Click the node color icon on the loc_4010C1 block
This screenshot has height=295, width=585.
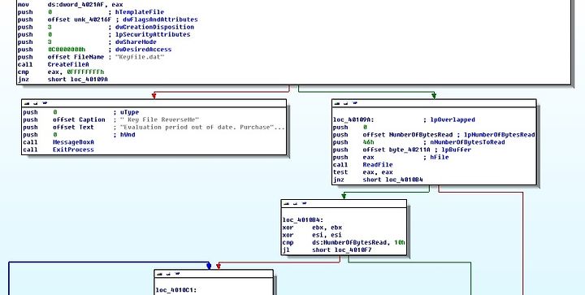pyautogui.click(x=159, y=274)
